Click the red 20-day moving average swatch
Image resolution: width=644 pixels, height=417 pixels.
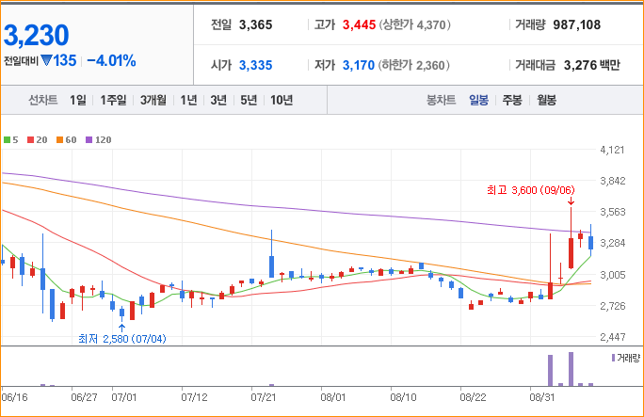coord(30,140)
